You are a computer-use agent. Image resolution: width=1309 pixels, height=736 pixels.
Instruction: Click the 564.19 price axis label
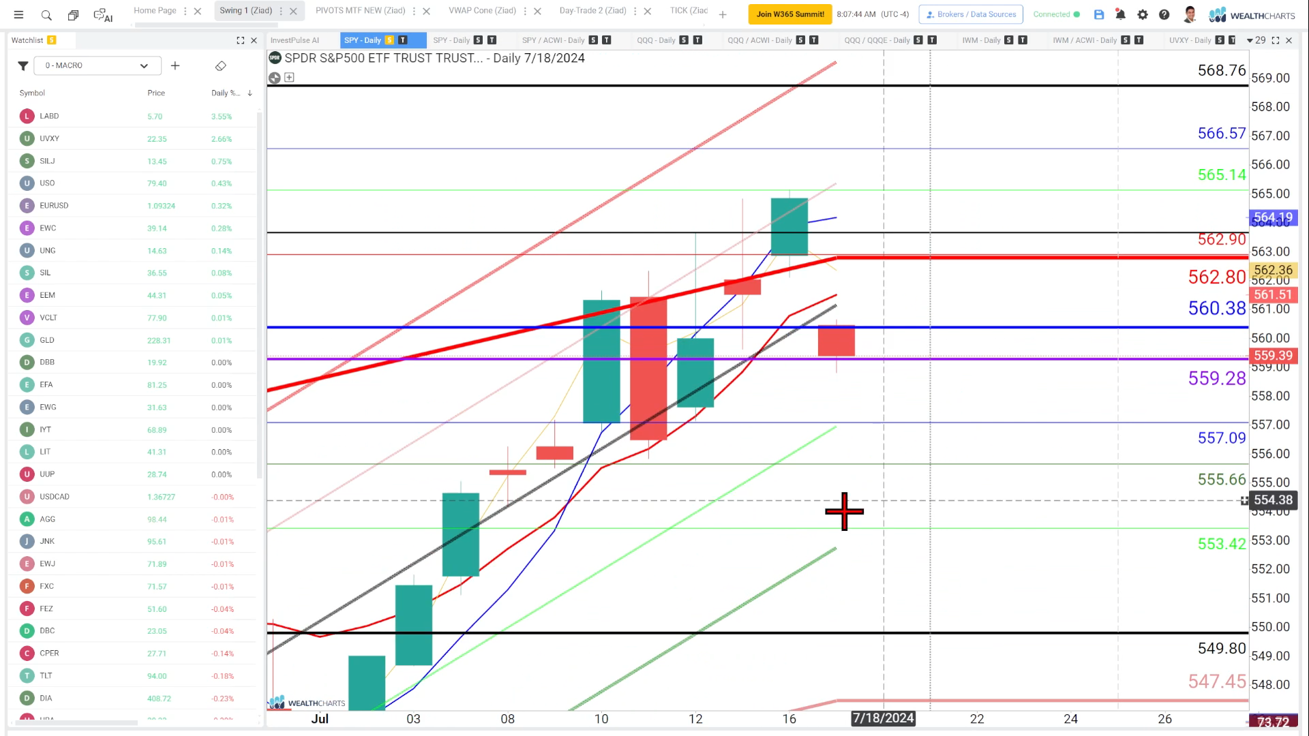(x=1273, y=217)
